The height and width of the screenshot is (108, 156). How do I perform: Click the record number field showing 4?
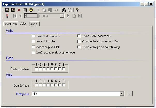[x=31, y=16]
